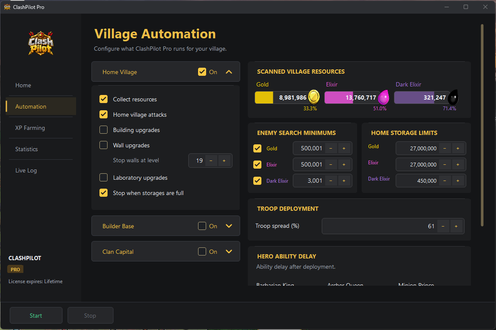This screenshot has width=496, height=330.
Task: Increase the Troop spread percentage
Action: coord(456,227)
